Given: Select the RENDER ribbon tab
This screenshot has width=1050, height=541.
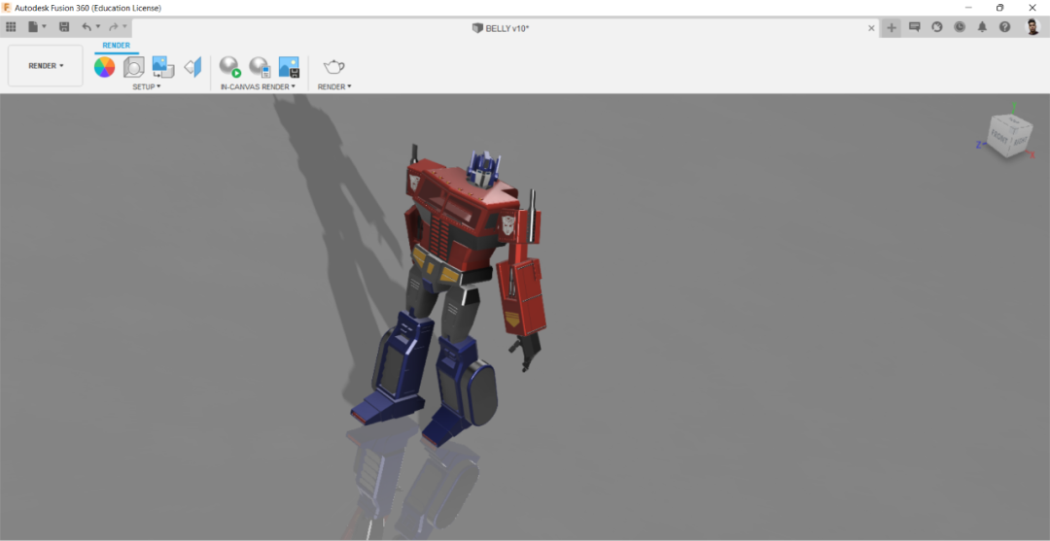Looking at the screenshot, I should pos(117,46).
